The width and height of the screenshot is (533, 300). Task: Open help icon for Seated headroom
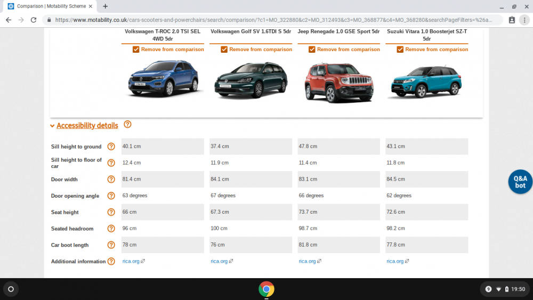coord(111,228)
